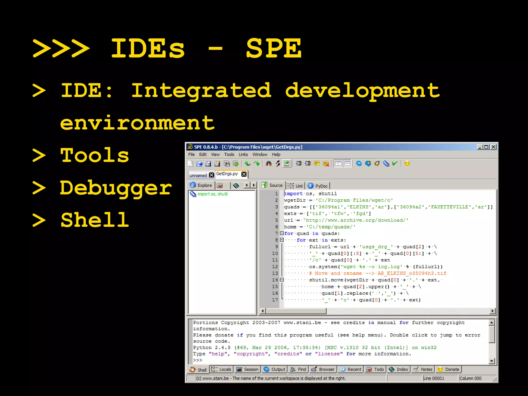Viewport: 528px width, 396px height.
Task: Open the View menu
Action: click(215, 154)
